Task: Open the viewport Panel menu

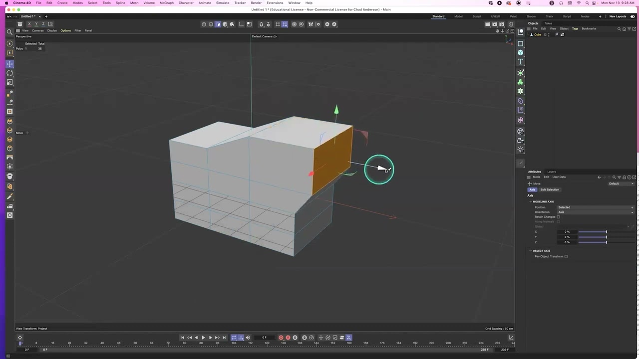Action: (88, 30)
